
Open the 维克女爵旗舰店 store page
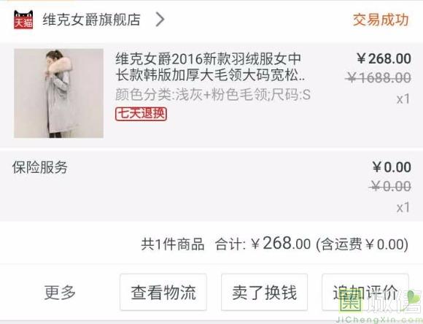click(92, 20)
